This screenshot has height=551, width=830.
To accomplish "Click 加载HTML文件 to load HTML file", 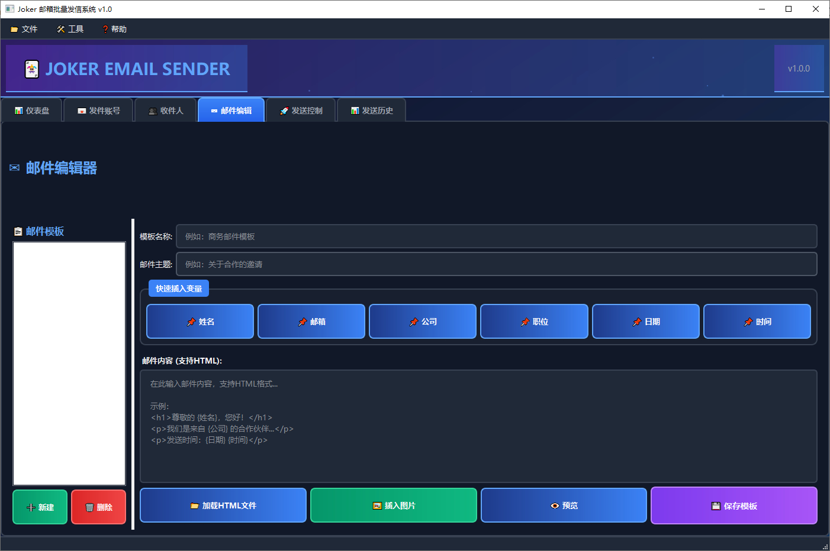I will 223,505.
